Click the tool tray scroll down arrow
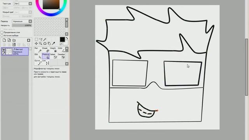 coord(67,64)
